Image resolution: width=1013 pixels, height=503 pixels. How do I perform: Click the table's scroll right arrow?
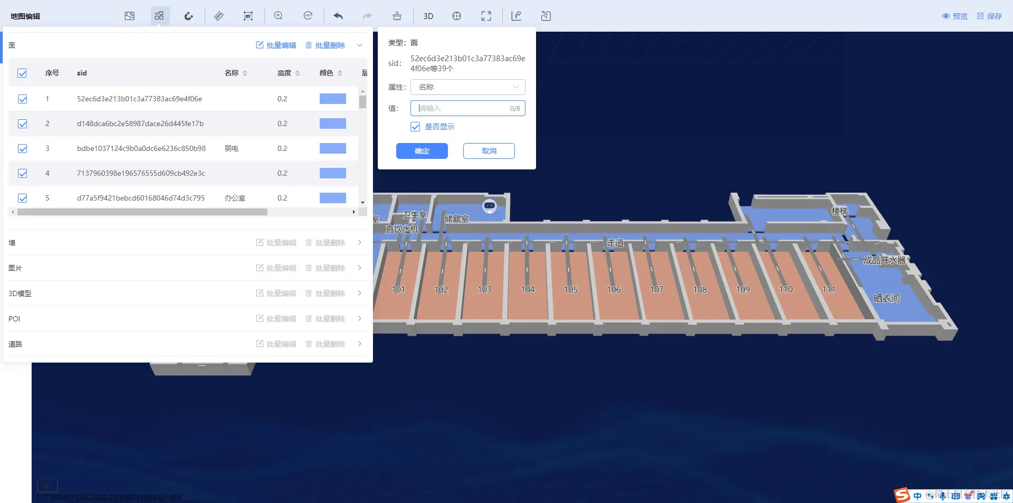coord(353,212)
